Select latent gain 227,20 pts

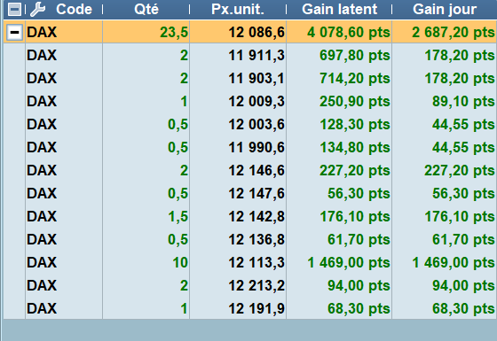point(355,170)
